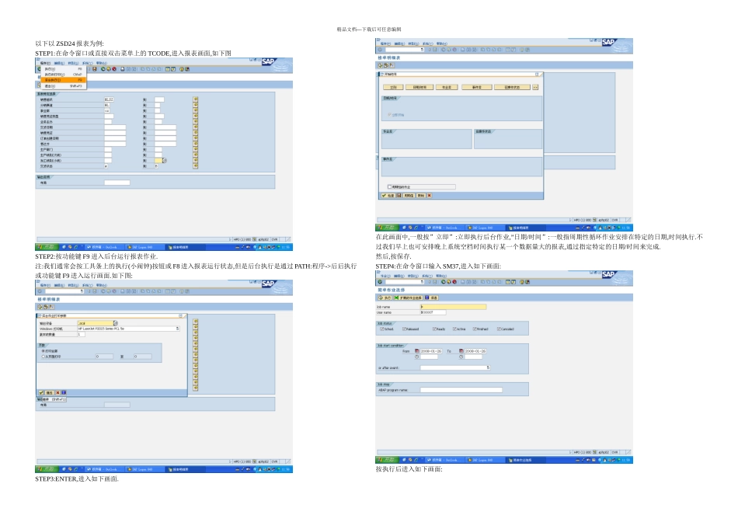SM37 screenshot: calendar icon beside To date
The width and height of the screenshot is (738, 522).
click(x=461, y=351)
